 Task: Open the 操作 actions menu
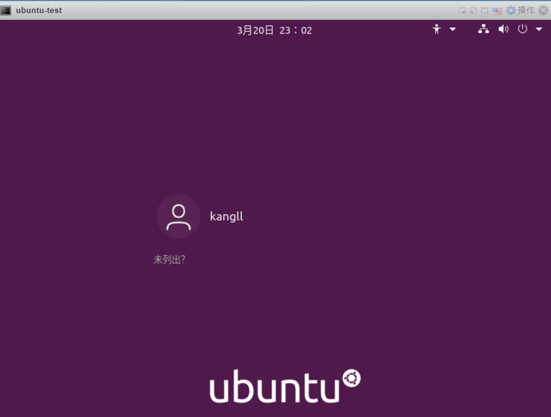tap(525, 10)
